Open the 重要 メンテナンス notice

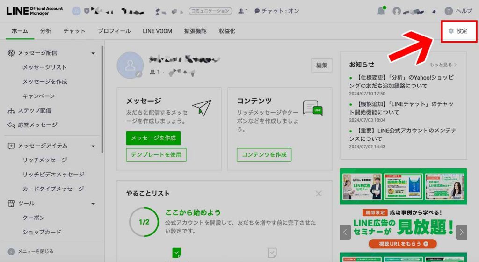point(403,135)
